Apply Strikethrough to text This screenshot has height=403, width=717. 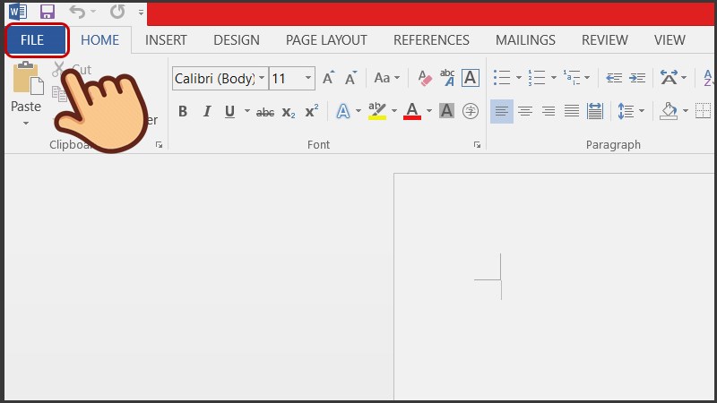click(265, 112)
